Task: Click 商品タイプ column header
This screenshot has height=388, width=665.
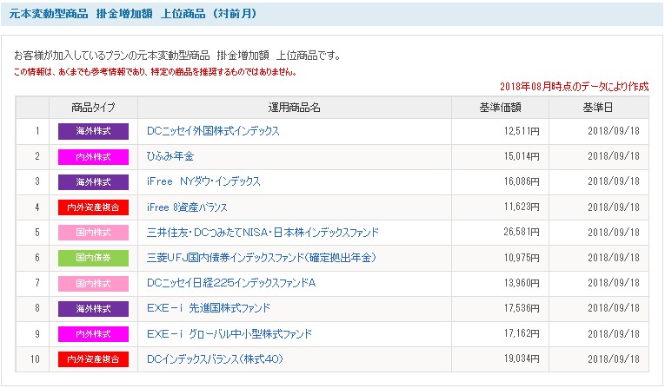Action: [93, 108]
